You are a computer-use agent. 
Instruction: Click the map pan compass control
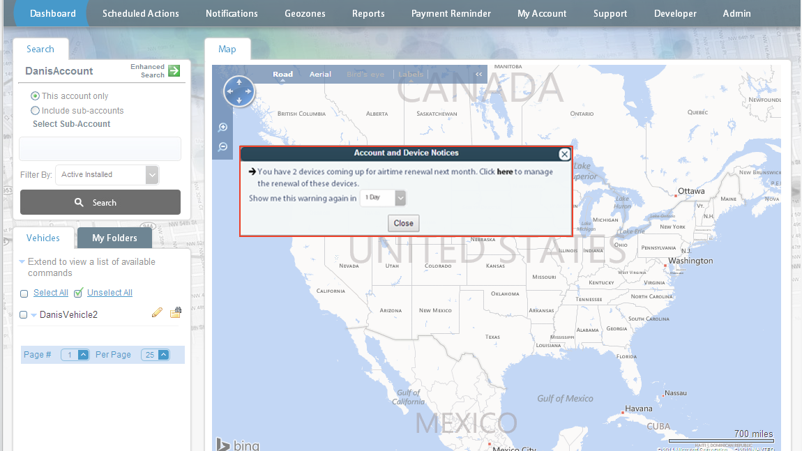(x=239, y=91)
